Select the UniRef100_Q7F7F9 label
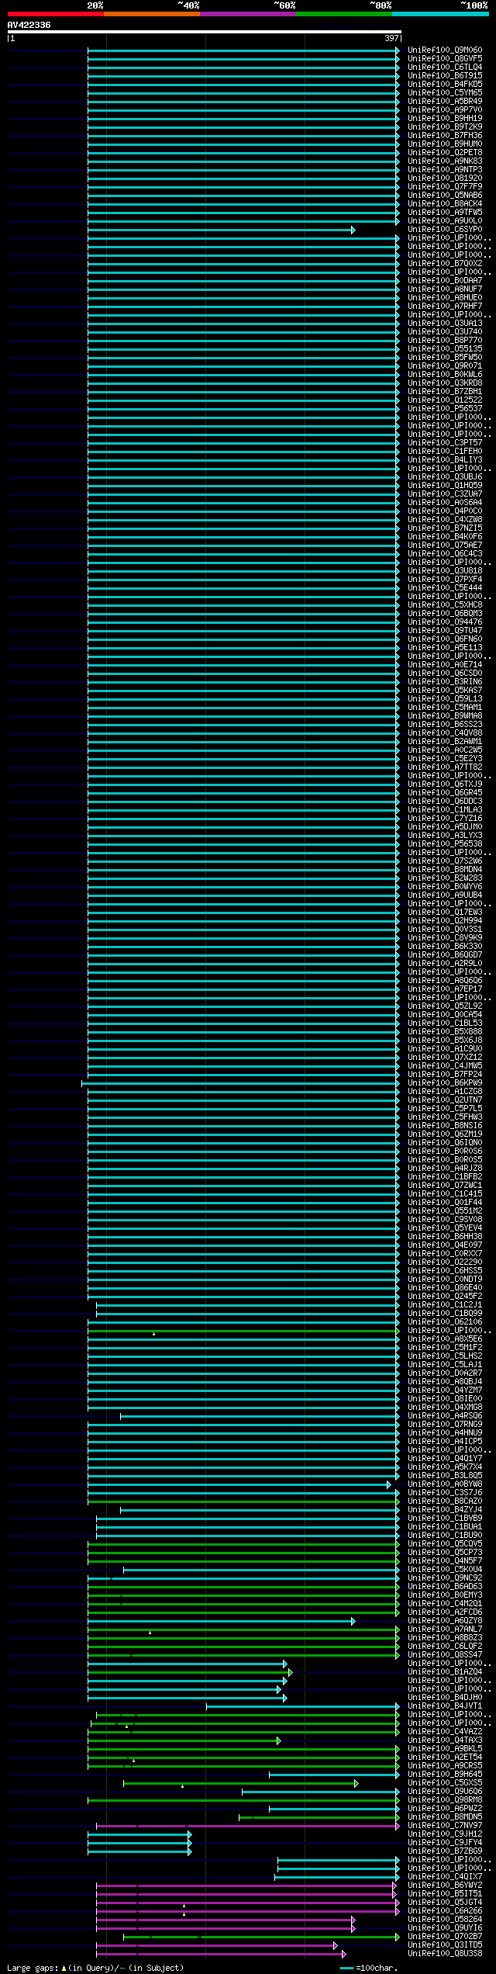Image resolution: width=496 pixels, height=1974 pixels. click(x=445, y=187)
